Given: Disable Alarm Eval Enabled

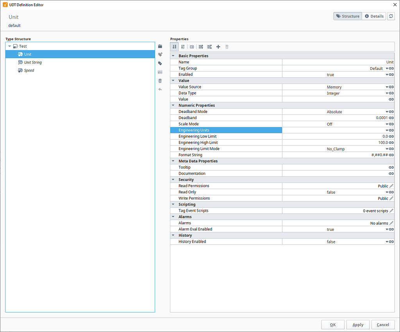Looking at the screenshot, I should [x=386, y=229].
